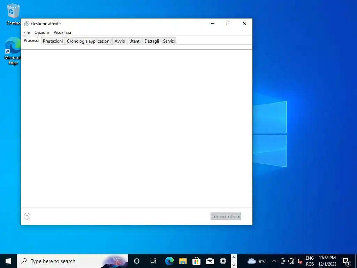Maximize the Gestione attività window
The image size is (357, 268).
228,23
